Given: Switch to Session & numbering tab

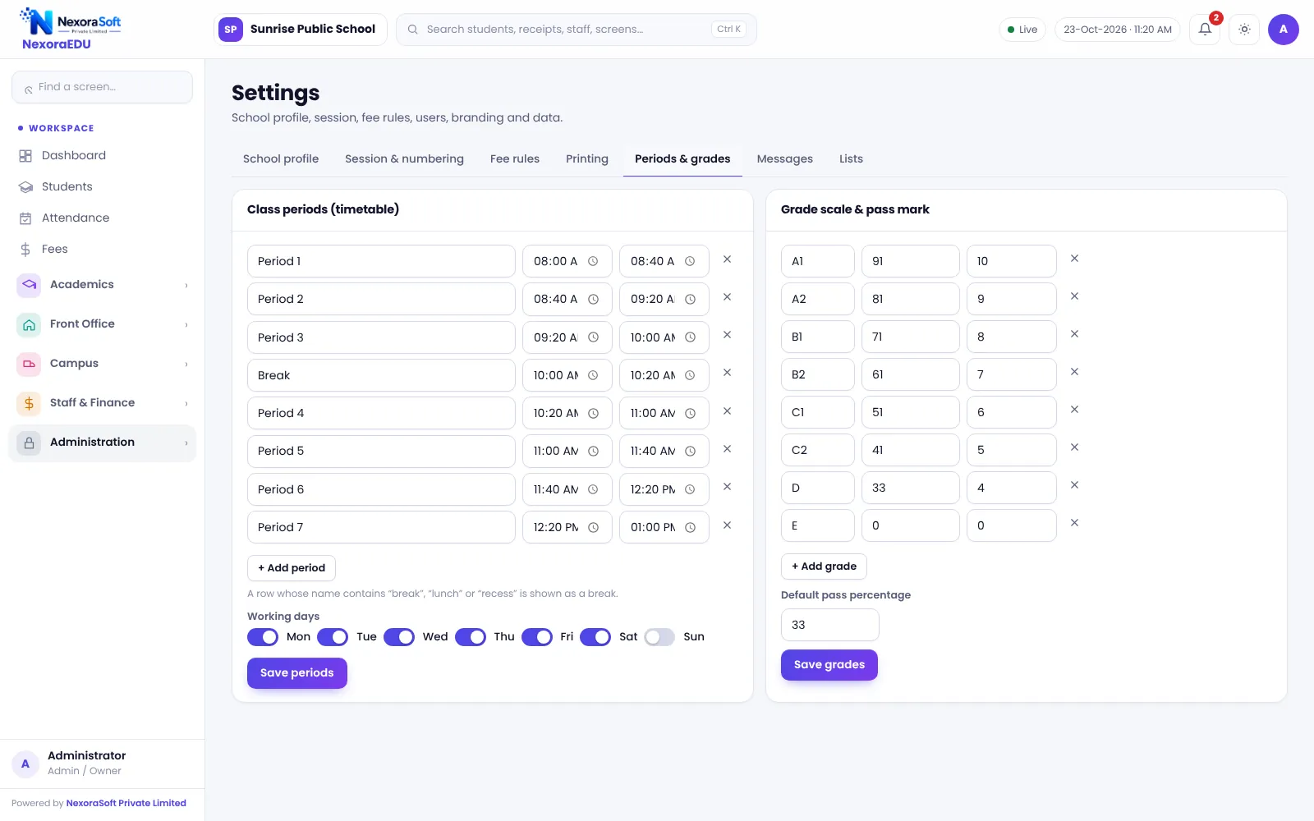Looking at the screenshot, I should click(x=404, y=158).
